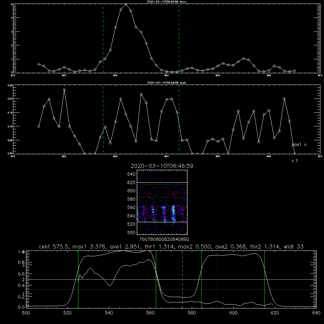Click the left green dashed line in dawn plot

pos(103,38)
